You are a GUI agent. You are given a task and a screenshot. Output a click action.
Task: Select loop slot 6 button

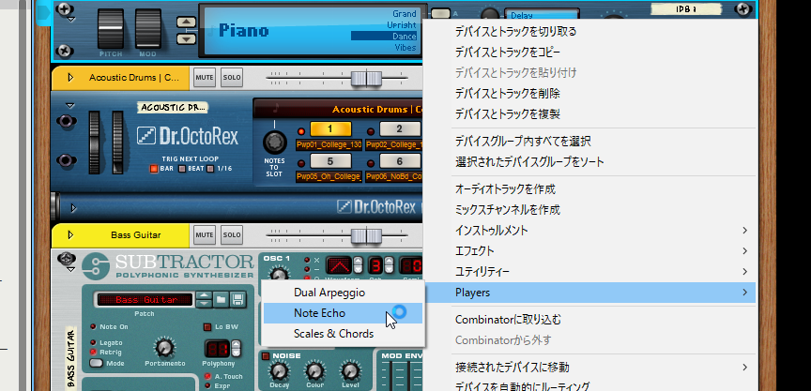pos(399,161)
